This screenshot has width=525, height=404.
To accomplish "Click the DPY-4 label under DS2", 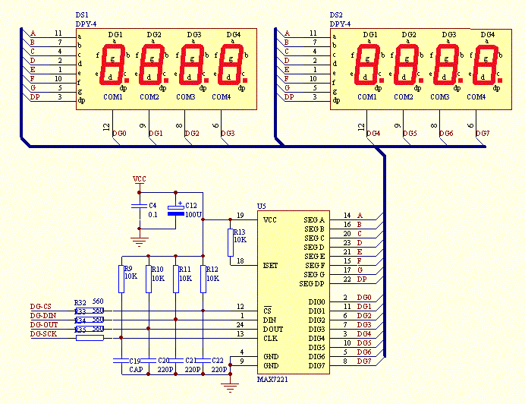I will pos(340,24).
